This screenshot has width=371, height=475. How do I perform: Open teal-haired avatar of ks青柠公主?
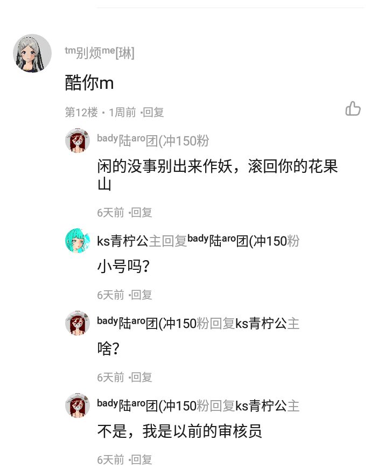pyautogui.click(x=78, y=241)
